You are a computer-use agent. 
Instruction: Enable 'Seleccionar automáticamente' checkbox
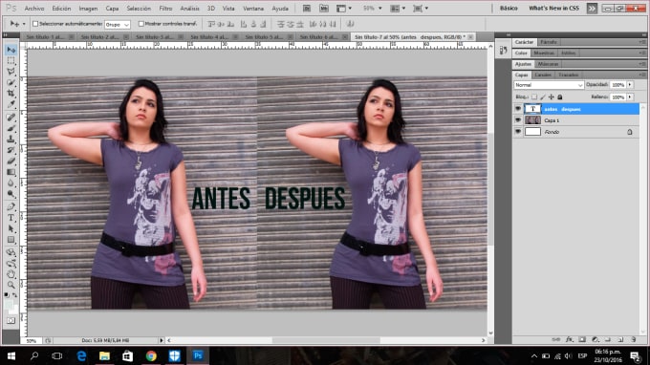click(35, 24)
